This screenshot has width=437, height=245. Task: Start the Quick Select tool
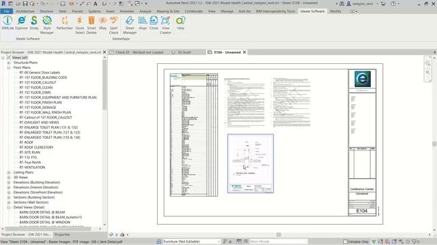80,25
